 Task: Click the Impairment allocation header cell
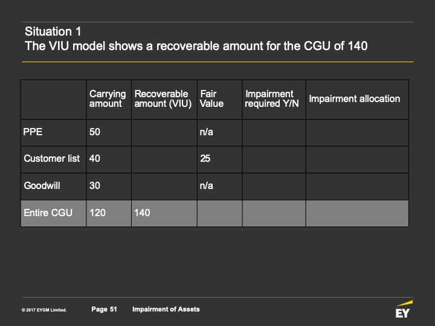tap(357, 99)
